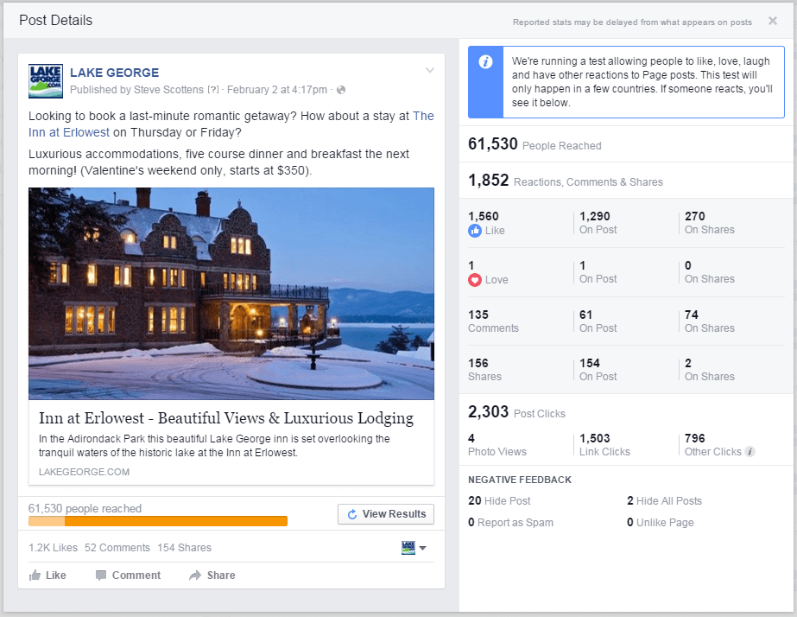The width and height of the screenshot is (797, 617).
Task: Open the 1.2K Likes list
Action: [x=53, y=548]
